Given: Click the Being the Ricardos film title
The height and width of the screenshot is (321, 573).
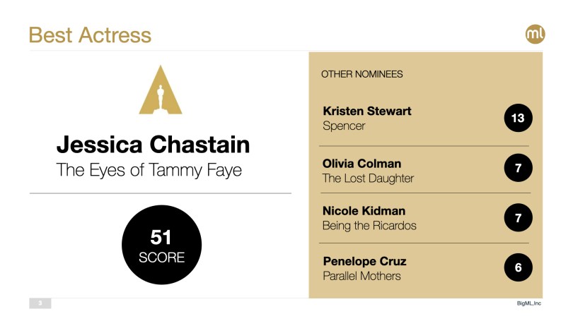Looking at the screenshot, I should [x=369, y=226].
